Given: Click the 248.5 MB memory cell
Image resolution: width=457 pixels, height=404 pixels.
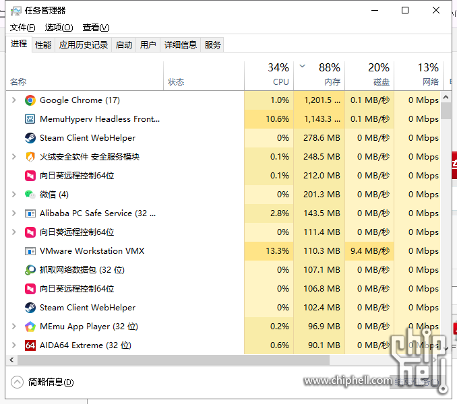Looking at the screenshot, I should [319, 157].
